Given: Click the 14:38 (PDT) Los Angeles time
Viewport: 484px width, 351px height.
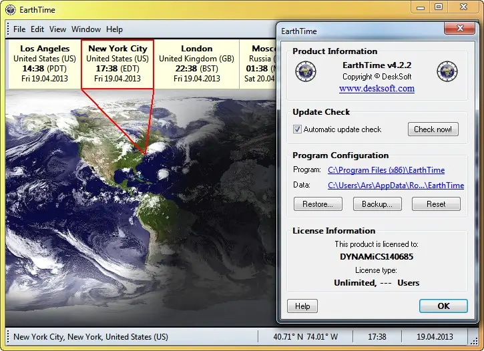Looking at the screenshot, I should 45,69.
